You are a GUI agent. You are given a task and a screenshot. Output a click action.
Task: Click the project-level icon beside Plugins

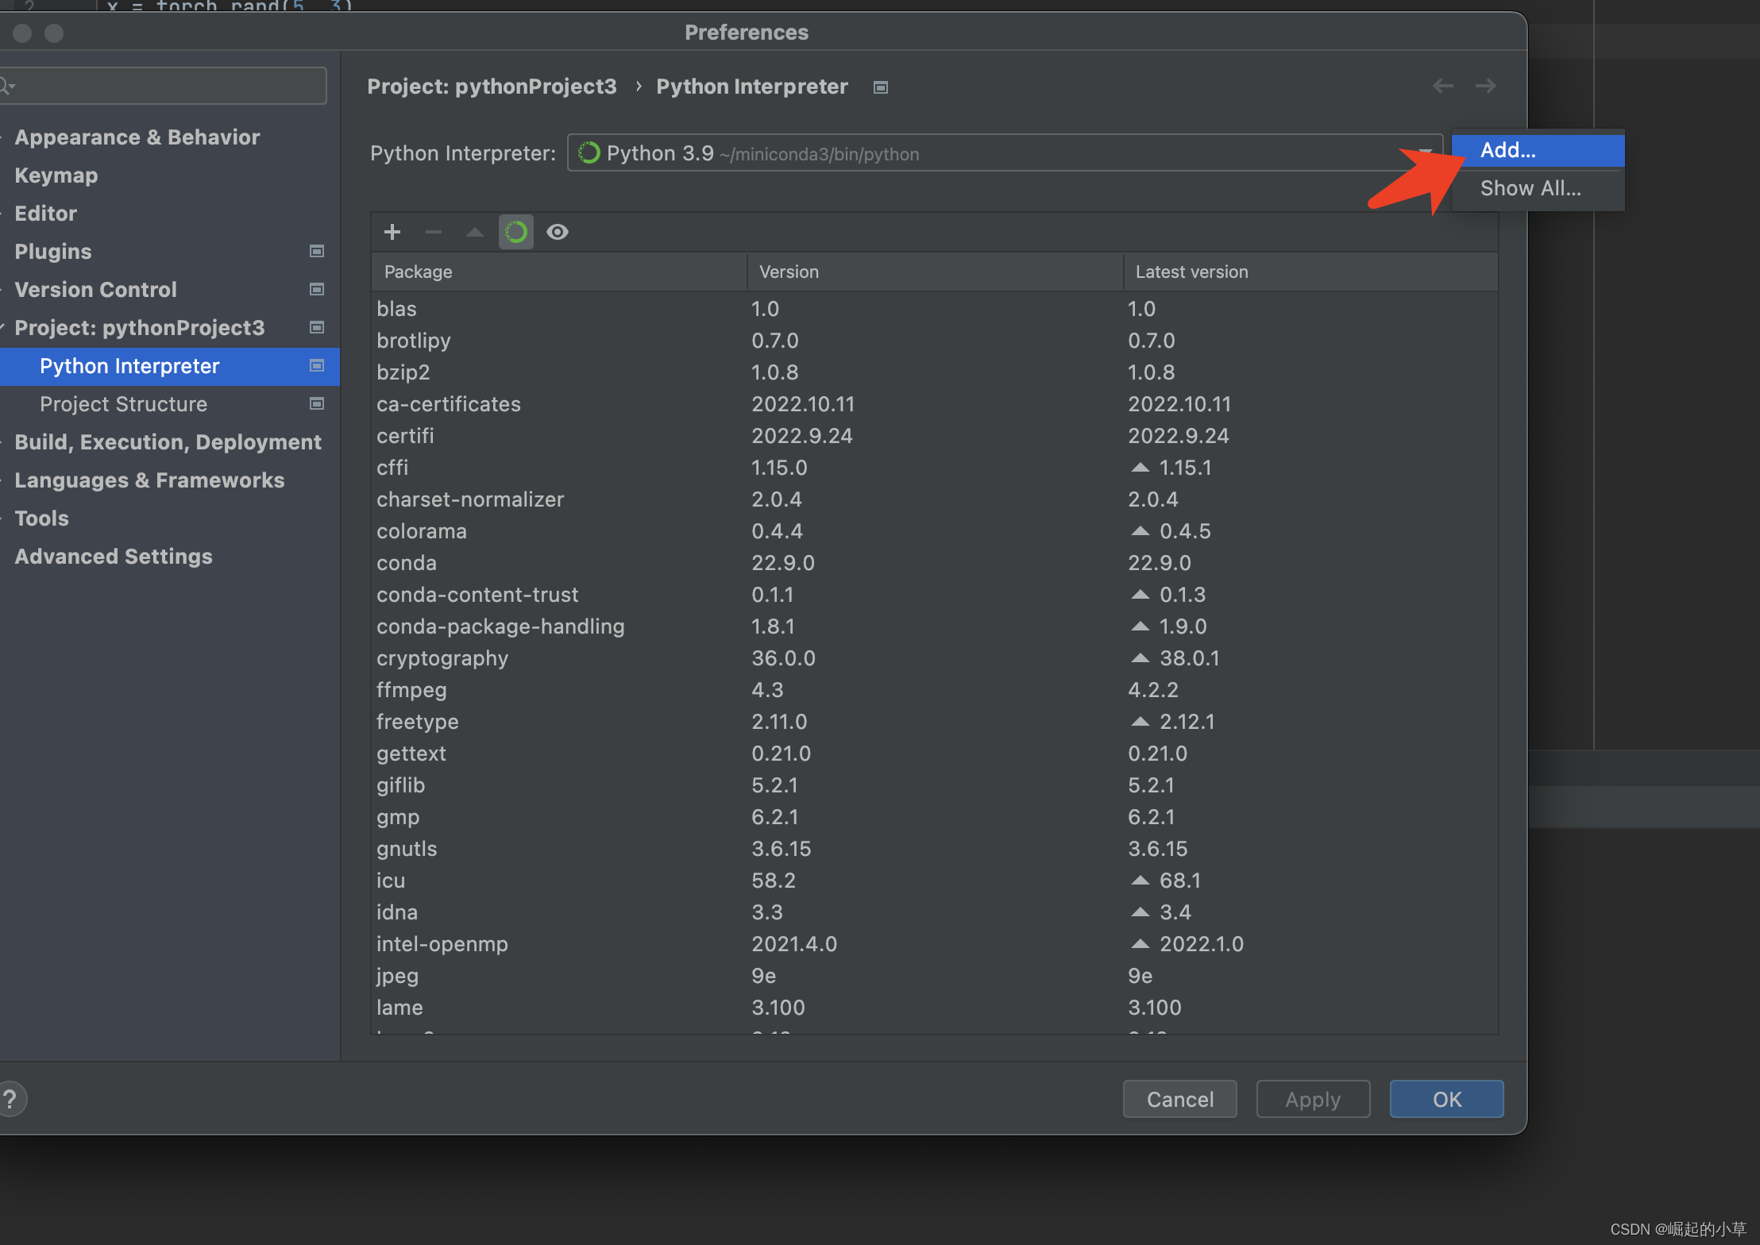pos(316,251)
